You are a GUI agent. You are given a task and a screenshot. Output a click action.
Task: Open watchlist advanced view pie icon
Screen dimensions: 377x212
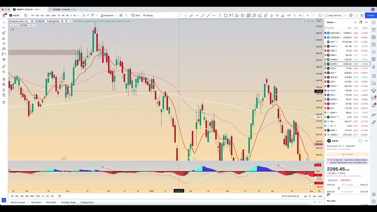pyautogui.click(x=361, y=22)
